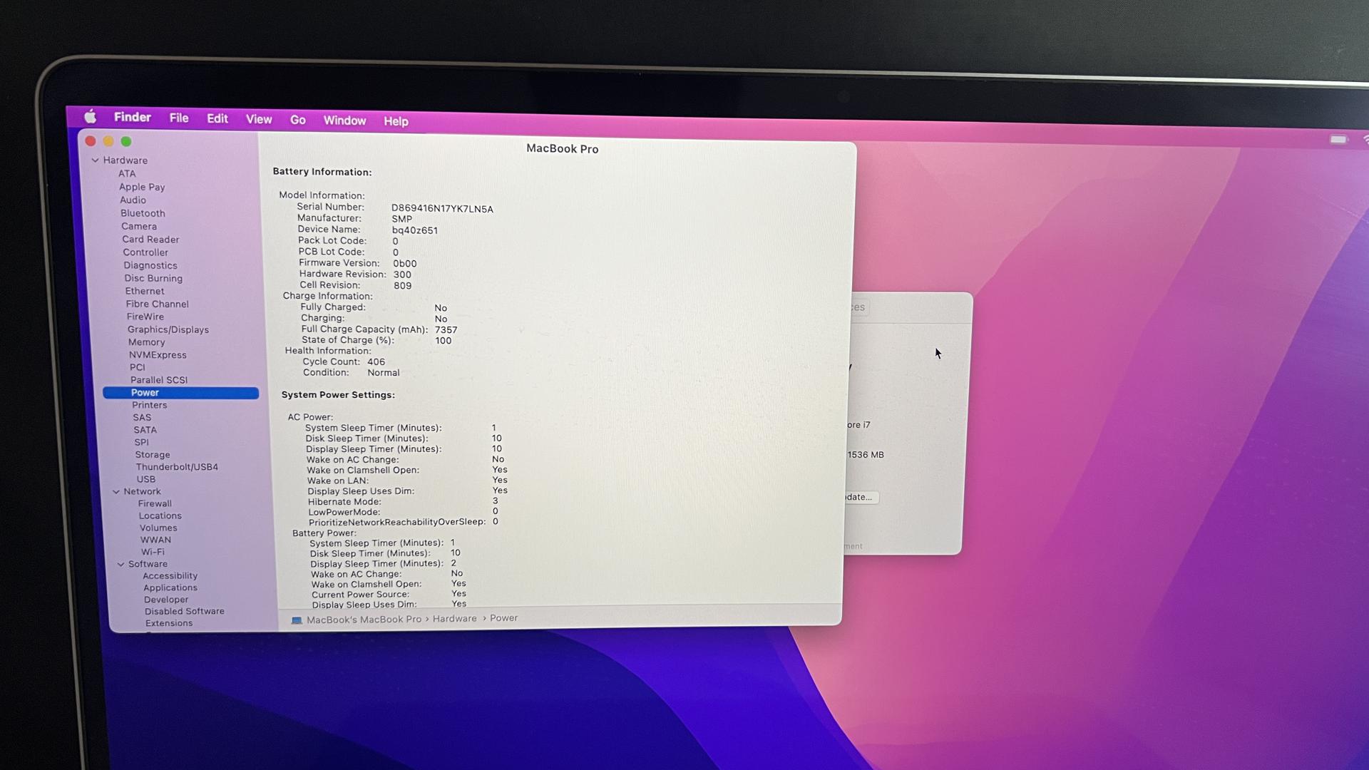Screen dimensions: 1369x770
Task: Select Thunderbolt/USB4 in the sidebar
Action: click(177, 467)
